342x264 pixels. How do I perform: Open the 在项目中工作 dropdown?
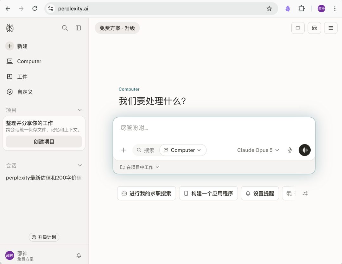tap(140, 167)
